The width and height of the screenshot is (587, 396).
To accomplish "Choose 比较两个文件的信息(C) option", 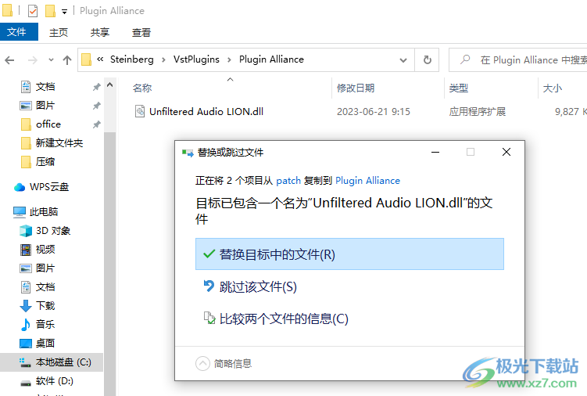I will pos(284,319).
